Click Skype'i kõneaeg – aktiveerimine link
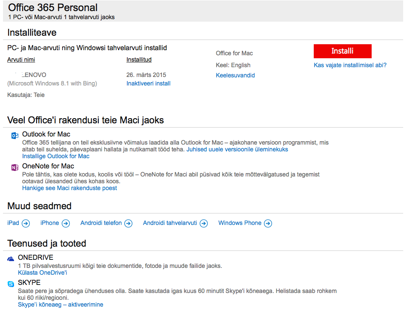404x310 pixels. 60,304
